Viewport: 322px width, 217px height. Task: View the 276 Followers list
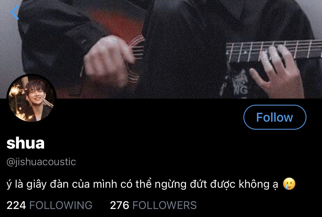[x=153, y=205]
